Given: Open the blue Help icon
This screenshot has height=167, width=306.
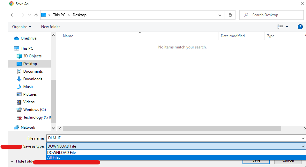Looking at the screenshot, I should pyautogui.click(x=300, y=27).
